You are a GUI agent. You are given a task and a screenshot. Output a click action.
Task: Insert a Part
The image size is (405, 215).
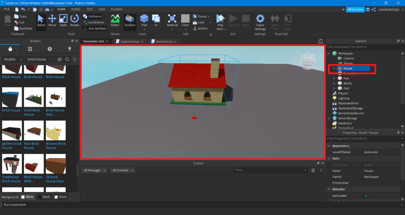point(144,20)
